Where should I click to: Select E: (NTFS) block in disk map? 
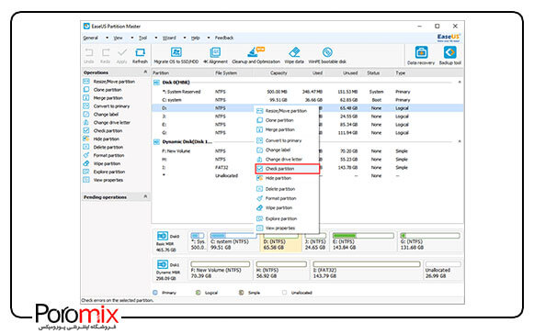click(363, 242)
